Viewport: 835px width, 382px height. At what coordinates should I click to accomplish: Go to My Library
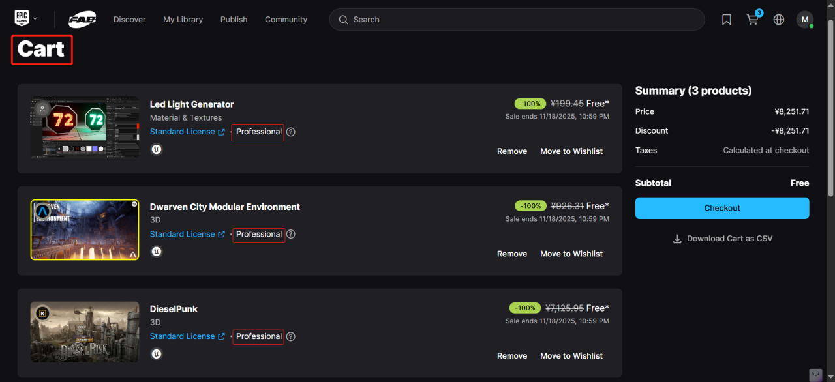183,20
